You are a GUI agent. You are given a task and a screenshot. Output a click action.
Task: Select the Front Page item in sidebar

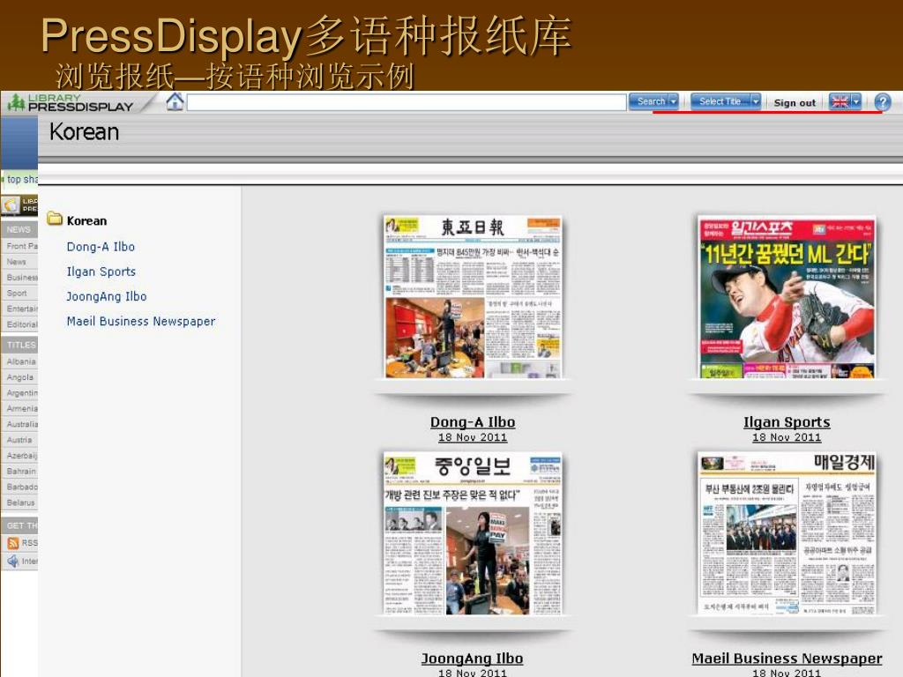20,246
